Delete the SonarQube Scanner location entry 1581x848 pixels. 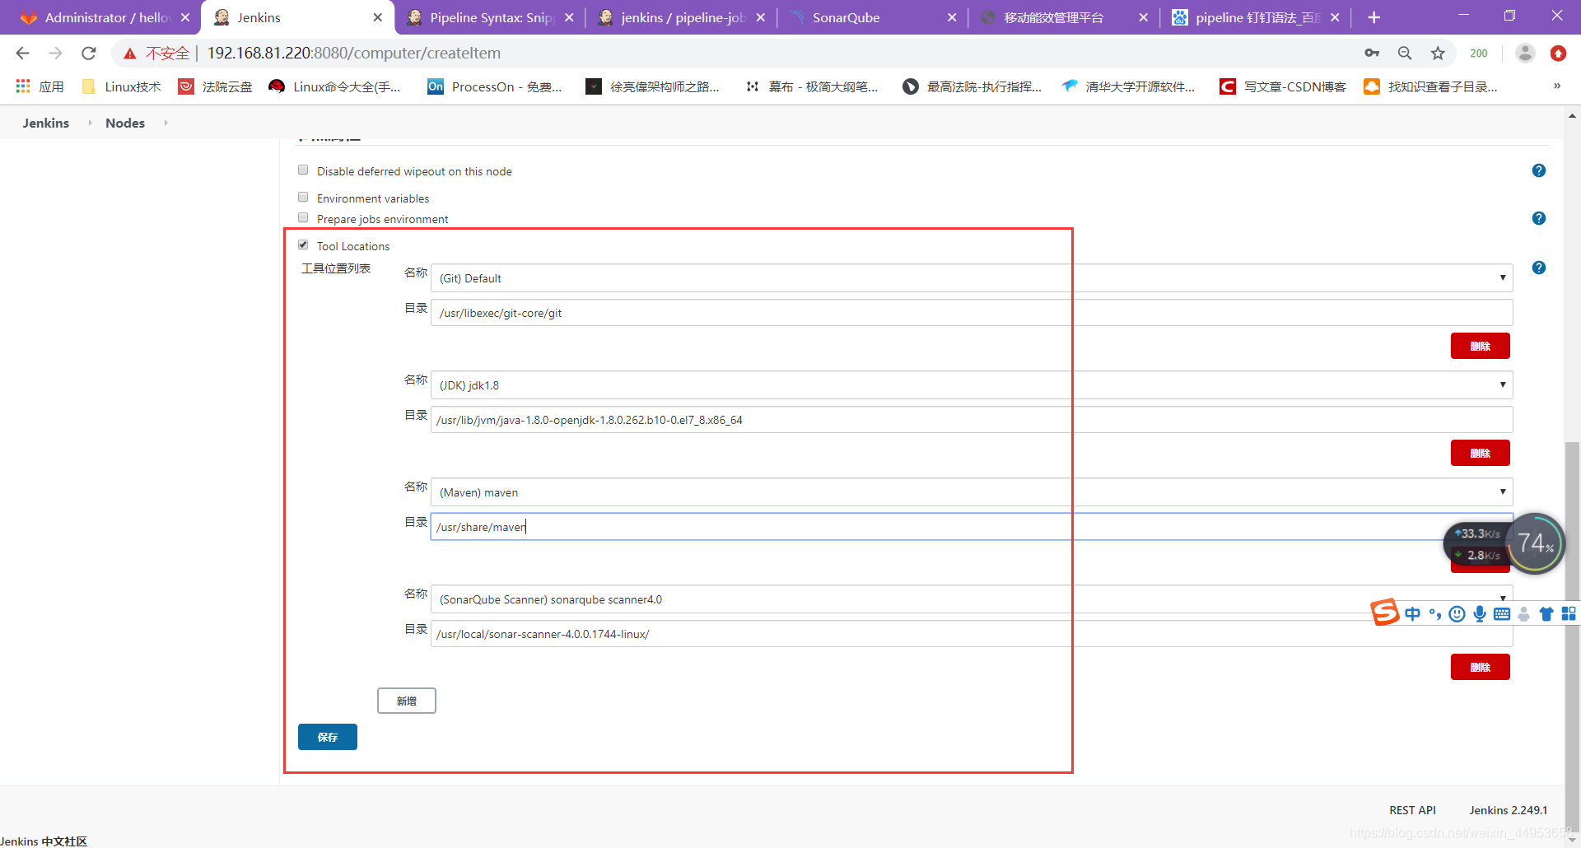[x=1481, y=667]
